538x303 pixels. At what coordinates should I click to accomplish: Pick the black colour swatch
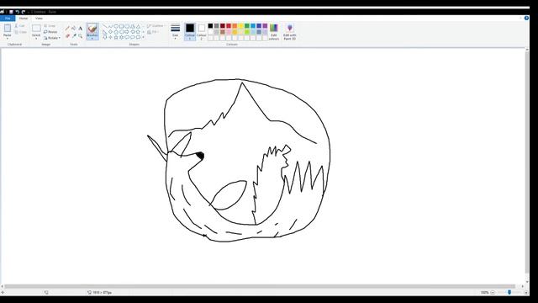point(210,26)
